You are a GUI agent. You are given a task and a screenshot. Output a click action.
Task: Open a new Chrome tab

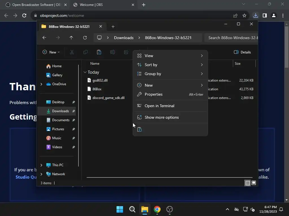[144, 5]
